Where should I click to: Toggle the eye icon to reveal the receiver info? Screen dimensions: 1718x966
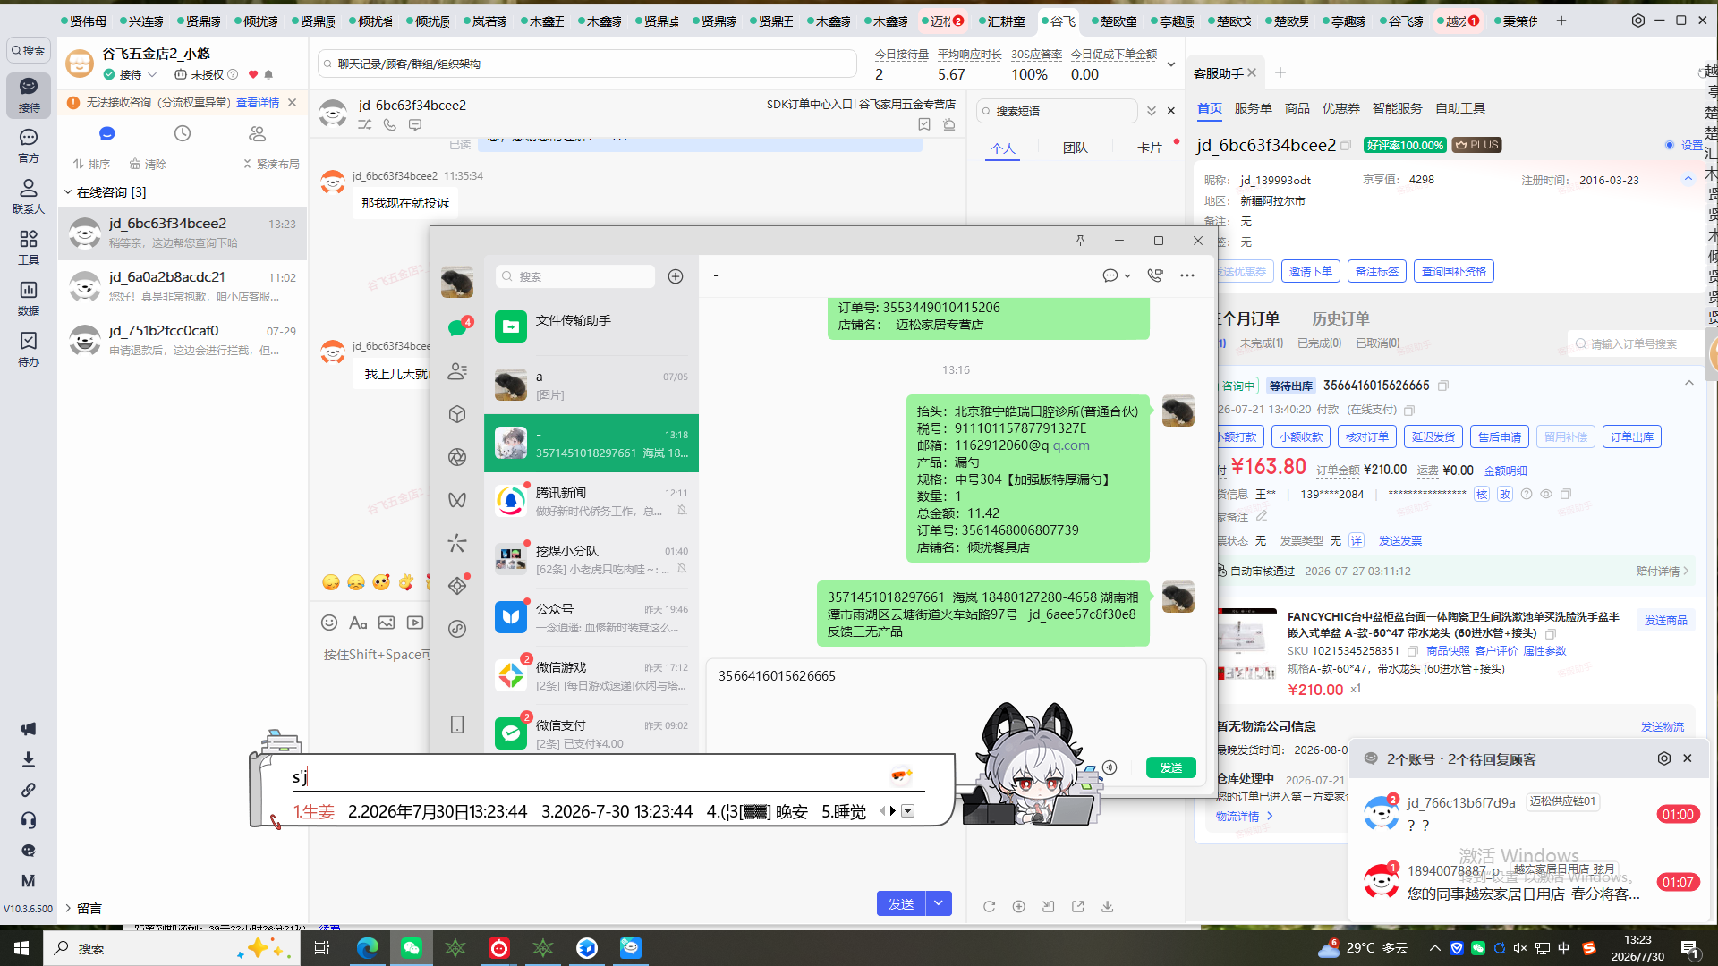click(x=1546, y=494)
